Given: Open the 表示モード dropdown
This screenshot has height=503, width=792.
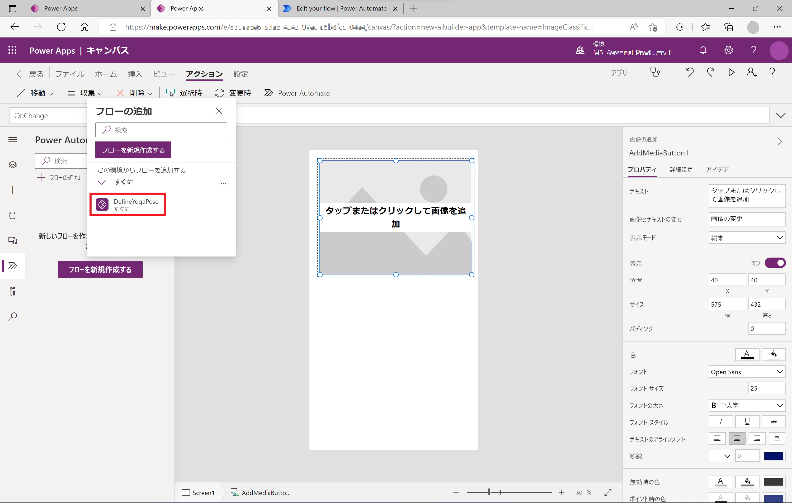Looking at the screenshot, I should click(x=747, y=238).
